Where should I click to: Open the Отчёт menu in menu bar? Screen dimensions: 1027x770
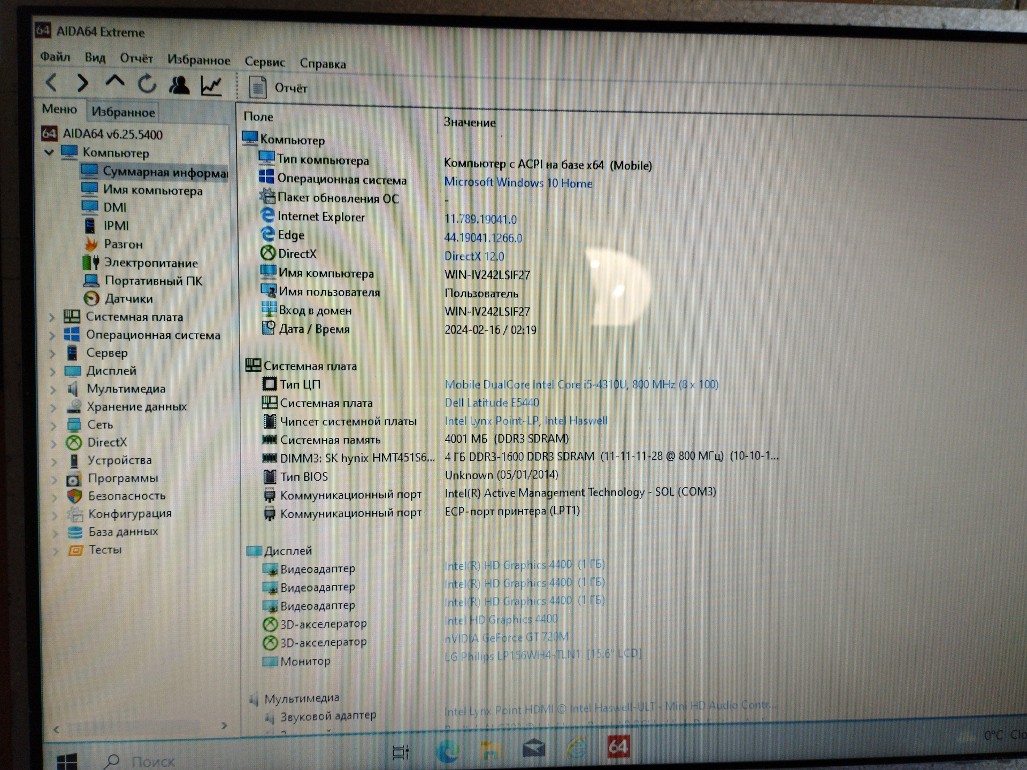pyautogui.click(x=136, y=58)
